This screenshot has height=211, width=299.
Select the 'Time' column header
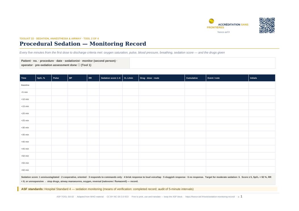[x=28, y=78]
